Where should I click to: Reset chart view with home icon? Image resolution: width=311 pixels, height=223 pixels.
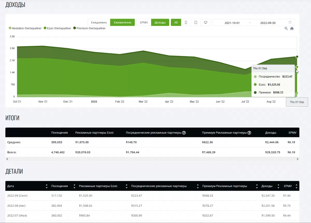click(292, 29)
